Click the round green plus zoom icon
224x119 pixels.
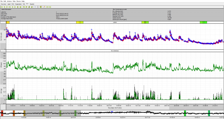18,7
